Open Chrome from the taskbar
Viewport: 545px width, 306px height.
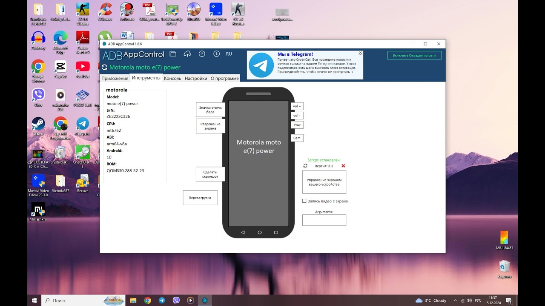(147, 300)
